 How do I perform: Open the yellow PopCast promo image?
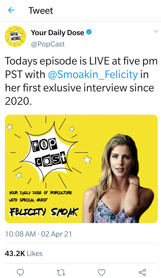coord(81,169)
